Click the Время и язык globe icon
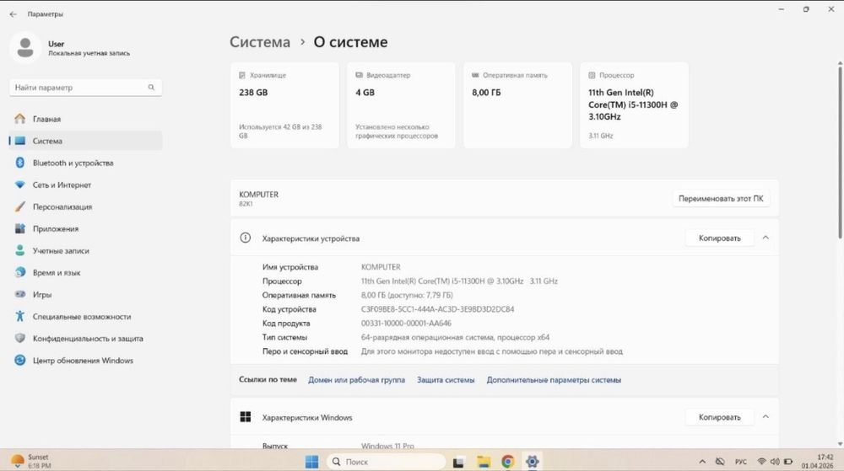Viewport: 844px width, 471px height. pyautogui.click(x=20, y=272)
